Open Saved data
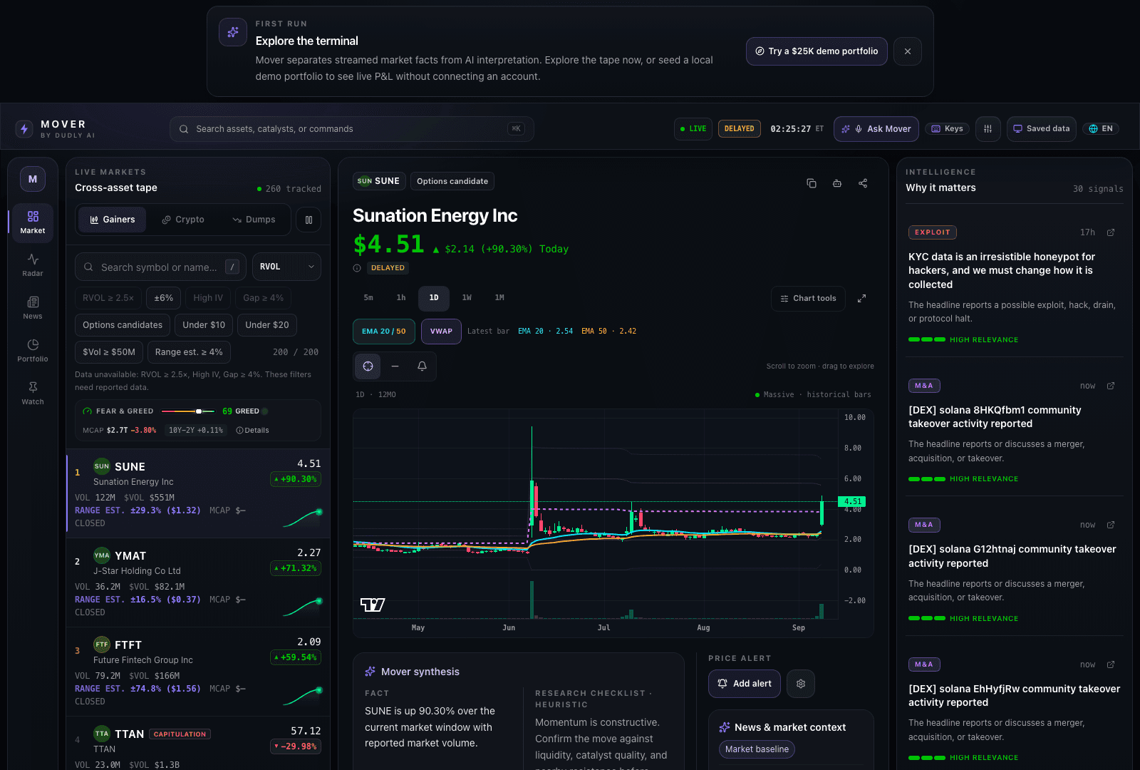This screenshot has width=1140, height=770. click(1041, 129)
